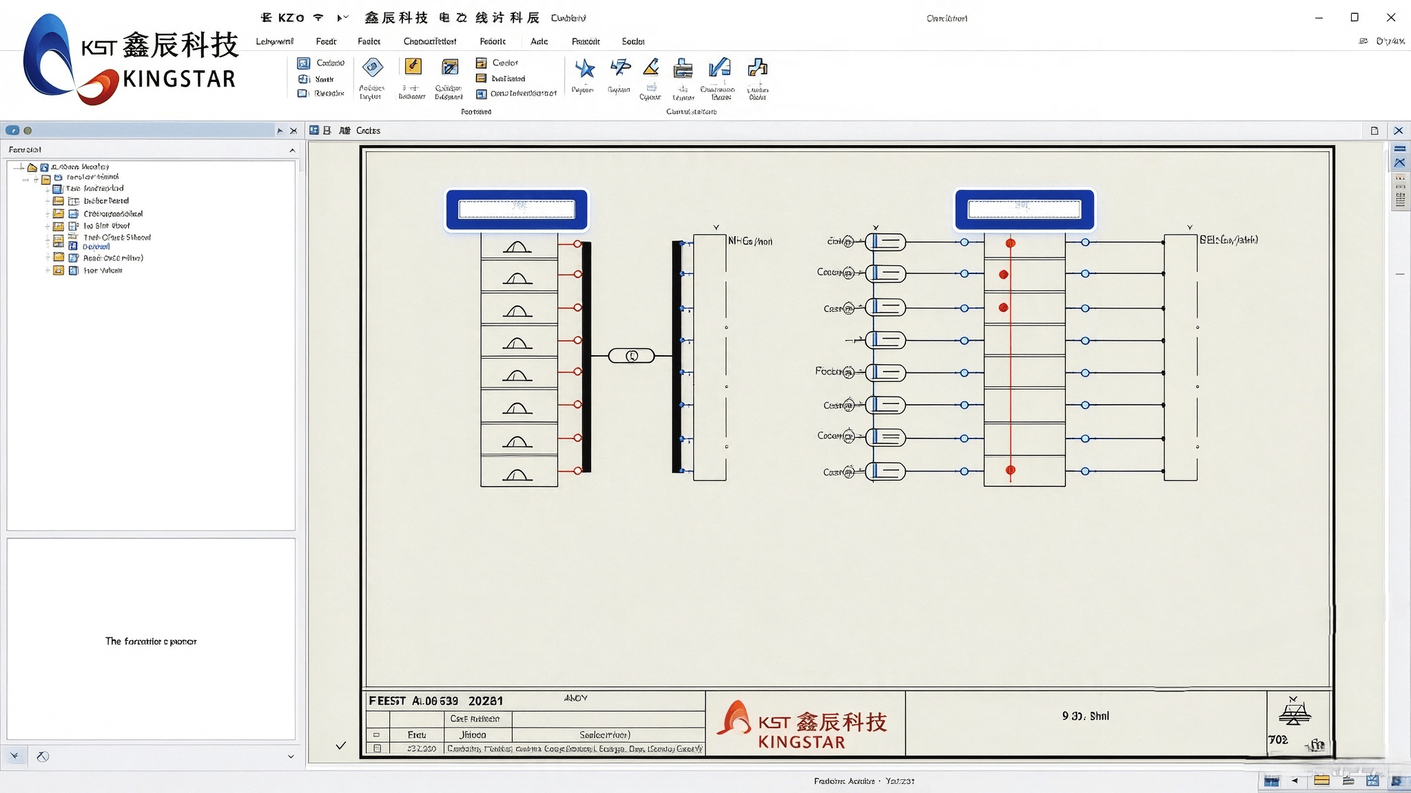Toggle the blue pill switch in left panel header

(12, 130)
